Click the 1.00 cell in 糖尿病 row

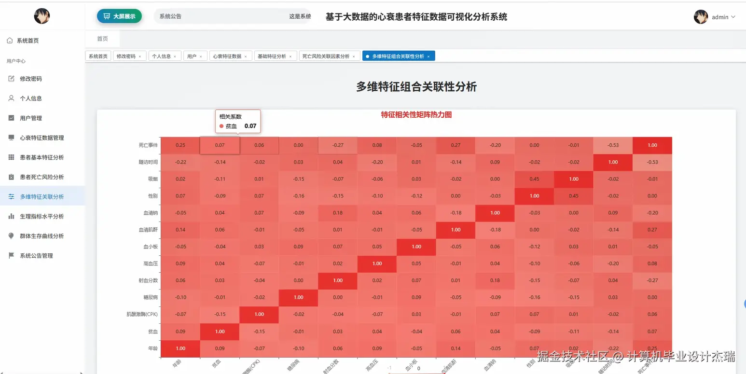pos(298,297)
